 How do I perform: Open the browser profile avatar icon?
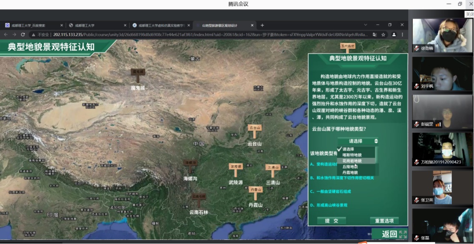tap(394, 35)
